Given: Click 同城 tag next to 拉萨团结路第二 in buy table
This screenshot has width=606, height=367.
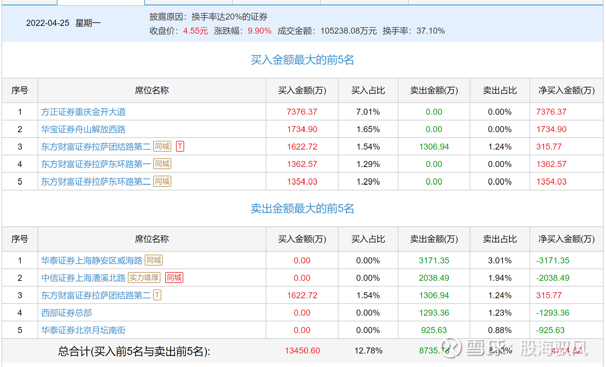Looking at the screenshot, I should click(x=162, y=146).
